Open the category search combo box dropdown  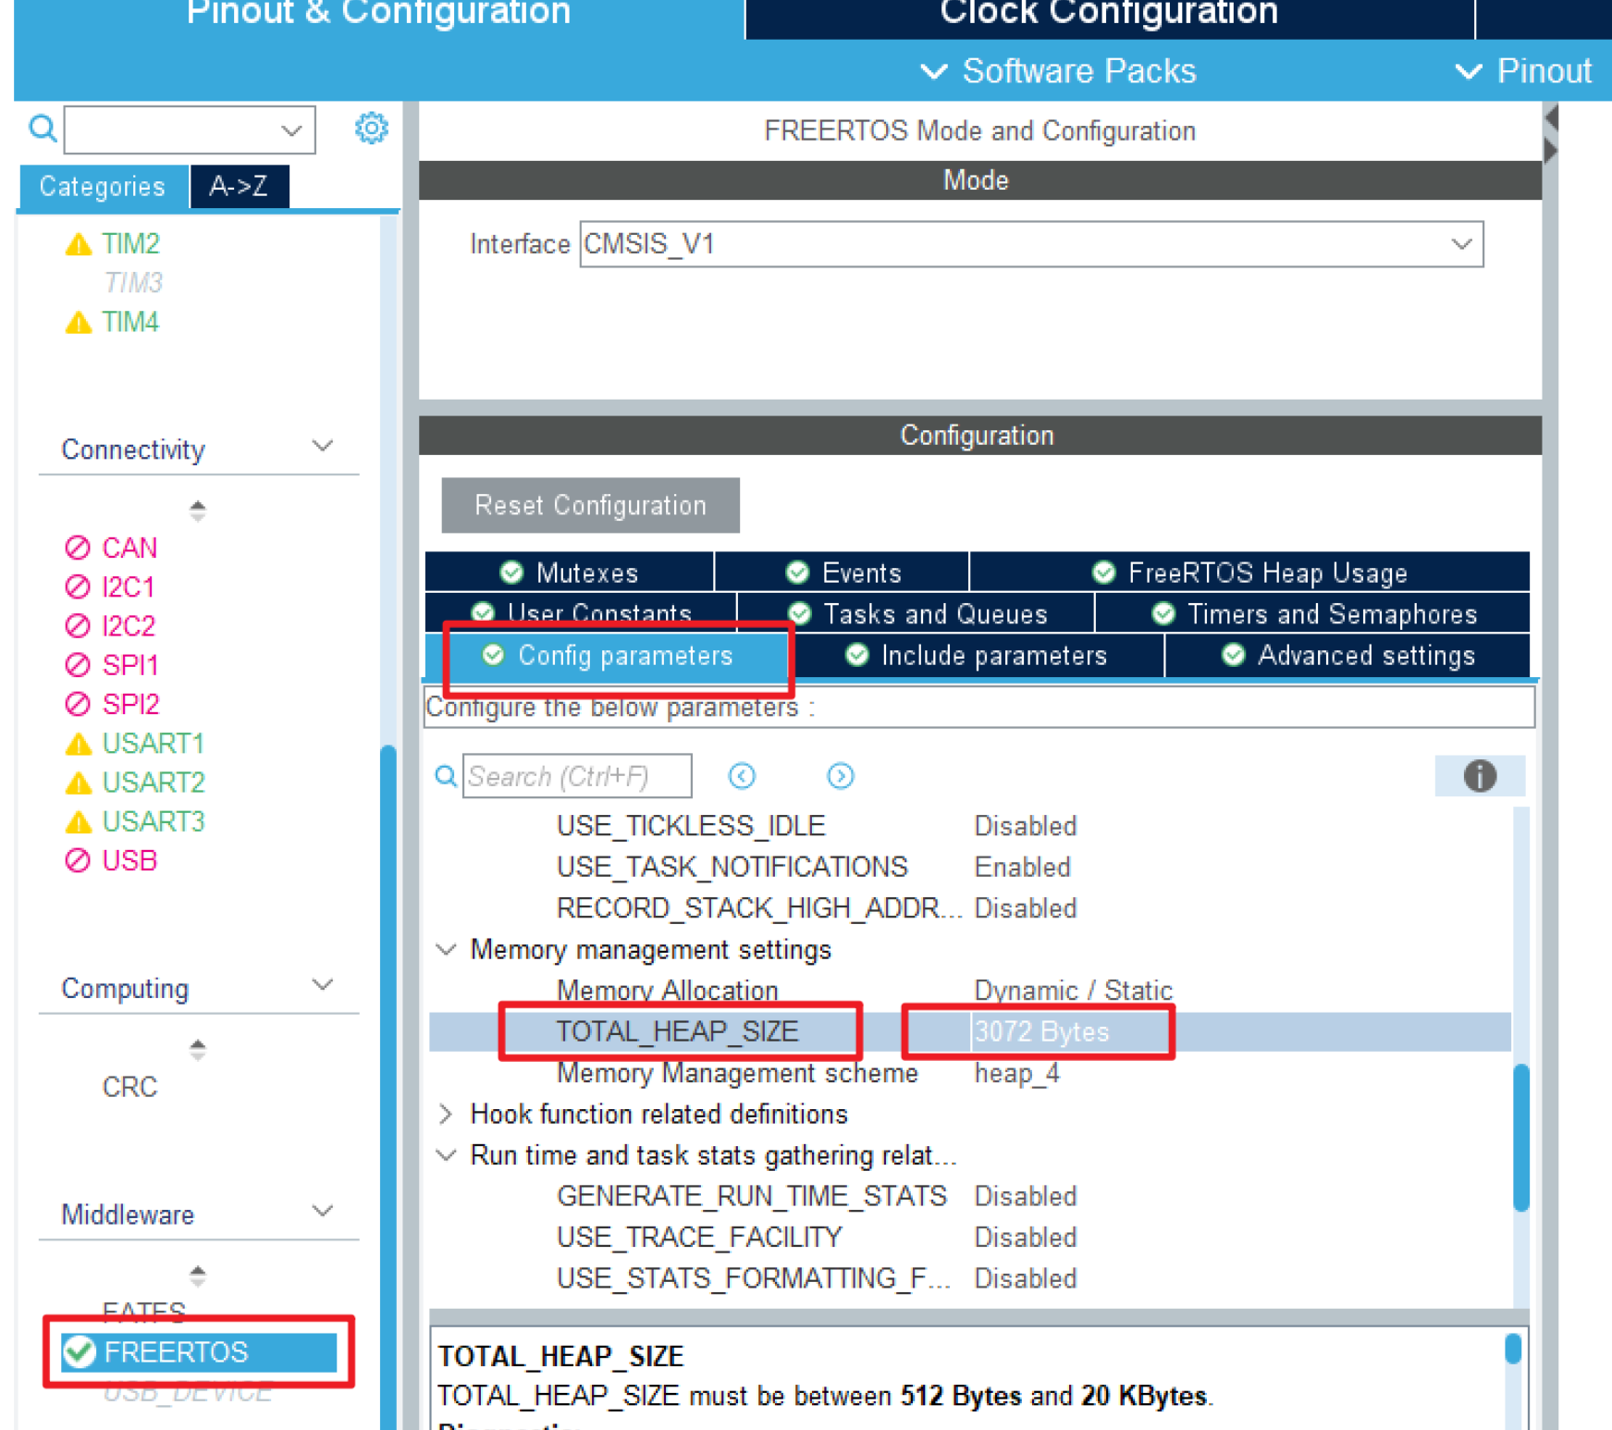pos(291,129)
